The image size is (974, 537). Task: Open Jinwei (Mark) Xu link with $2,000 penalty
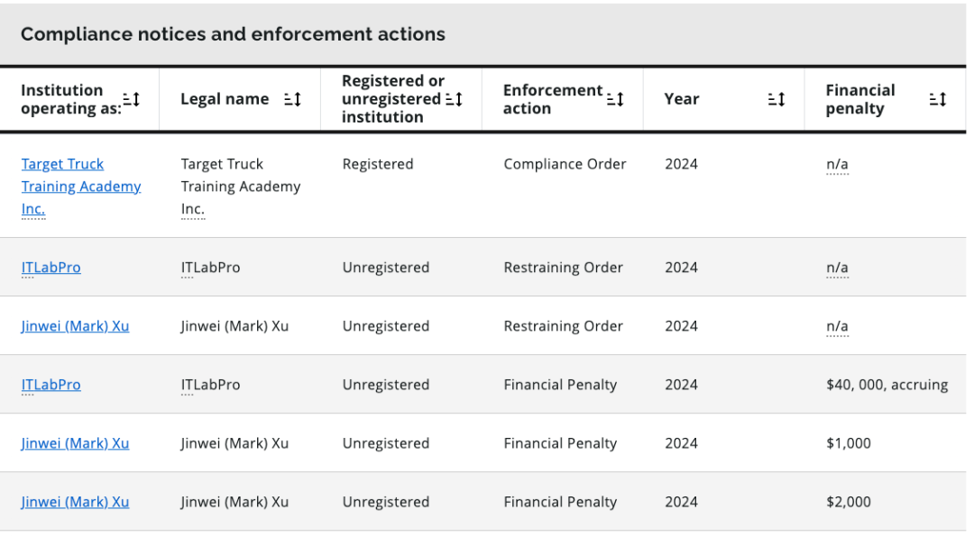(75, 502)
